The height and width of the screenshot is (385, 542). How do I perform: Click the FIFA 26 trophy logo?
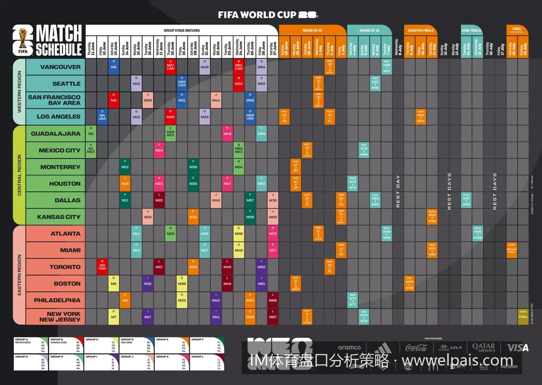point(23,40)
